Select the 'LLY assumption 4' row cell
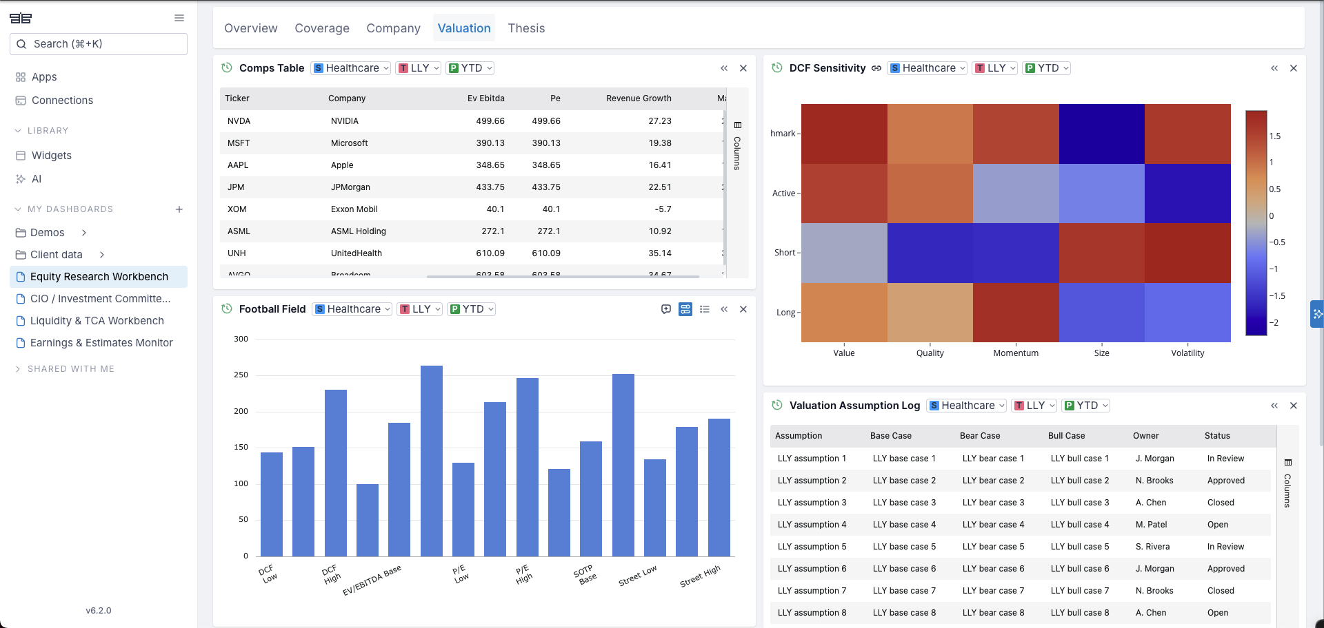Image resolution: width=1324 pixels, height=628 pixels. 812,525
